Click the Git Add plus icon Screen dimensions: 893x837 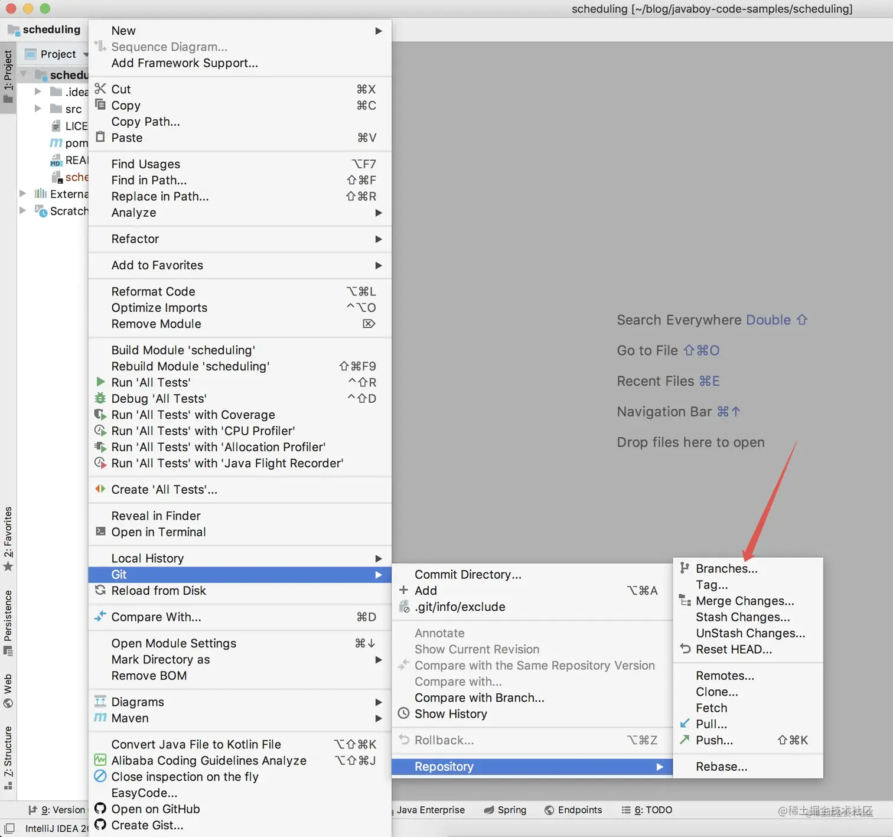(x=403, y=590)
